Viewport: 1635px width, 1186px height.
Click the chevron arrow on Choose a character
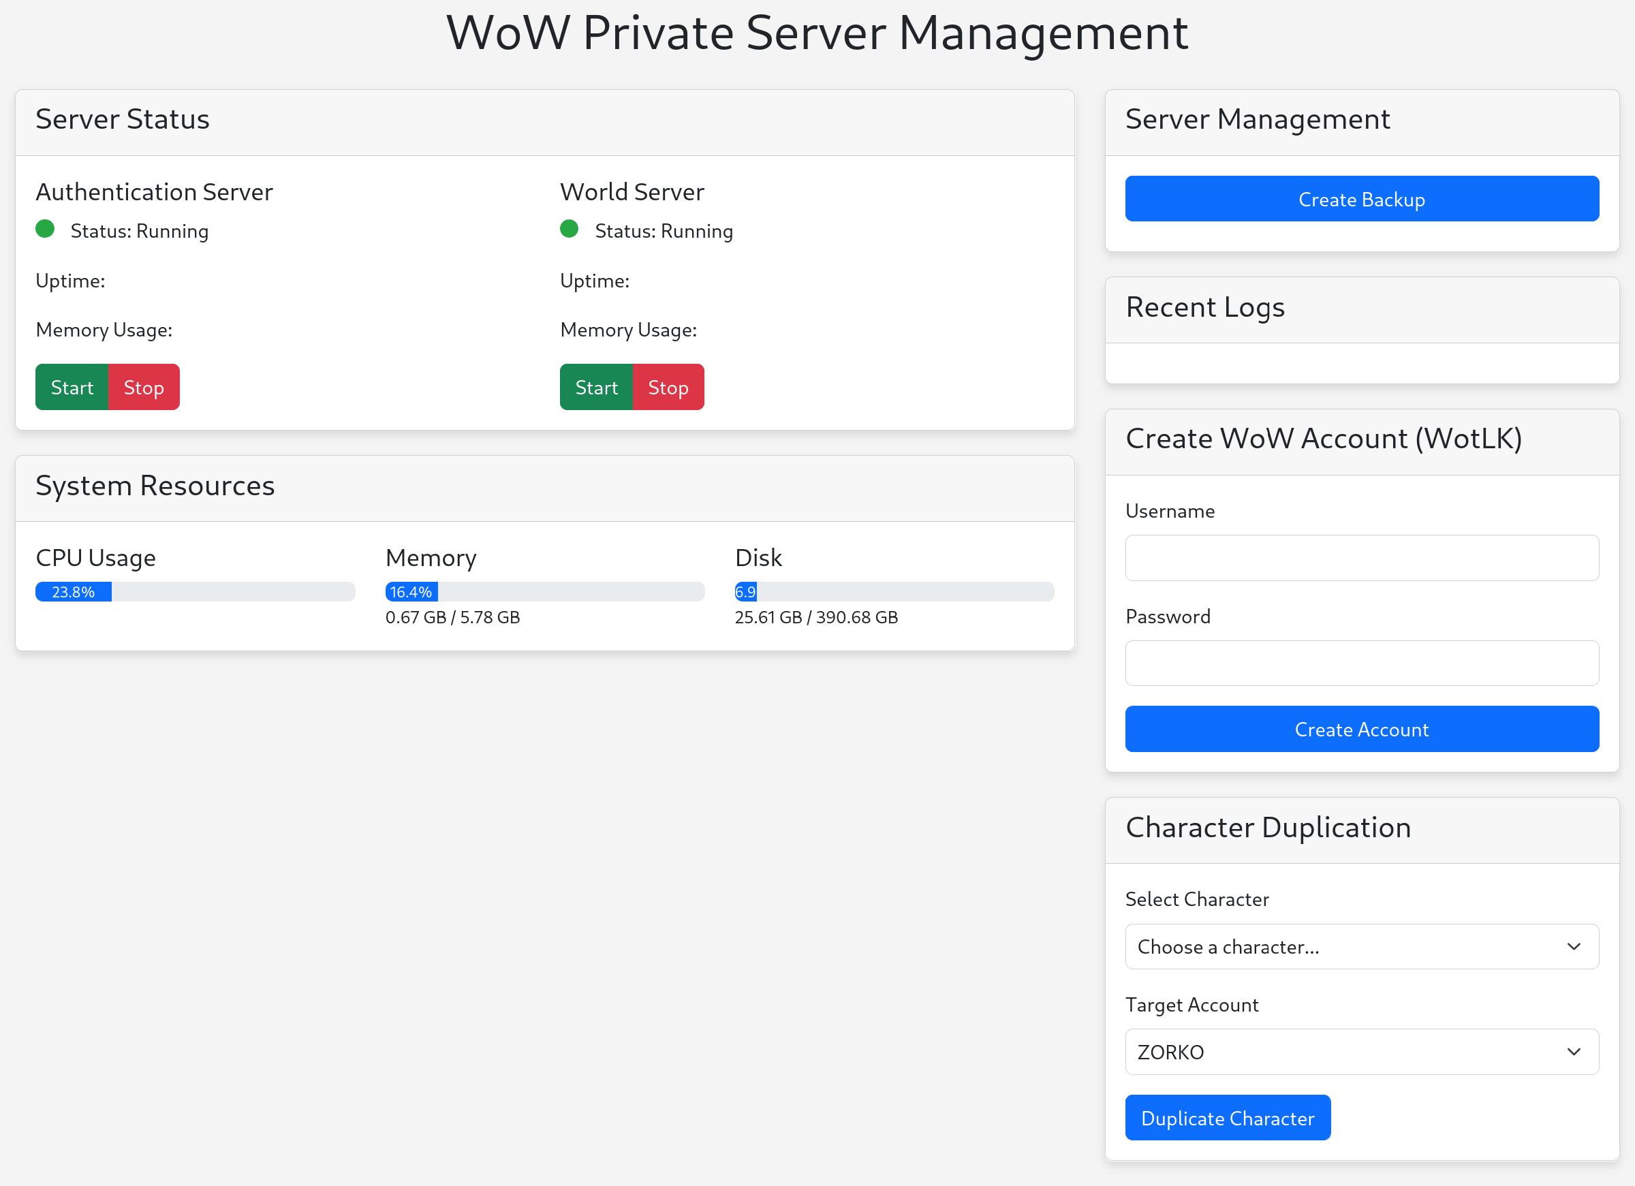tap(1574, 947)
